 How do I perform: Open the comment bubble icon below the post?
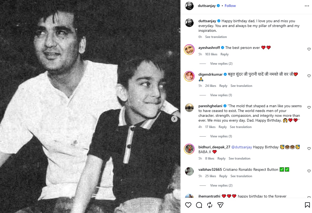click(199, 205)
